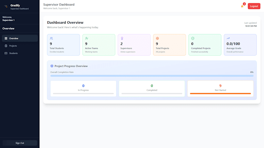Click the notification bell icon
Screen dimensions: 264x148
pos(242,6)
